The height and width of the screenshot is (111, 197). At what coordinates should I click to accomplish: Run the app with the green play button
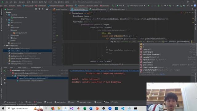148,6
